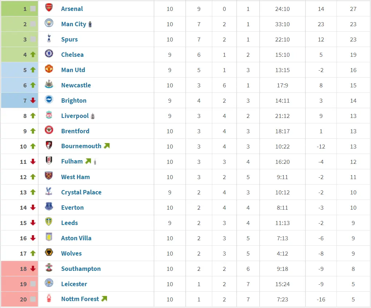The image size is (371, 308).
Task: Open the Spurs team link
Action: pyautogui.click(x=69, y=40)
